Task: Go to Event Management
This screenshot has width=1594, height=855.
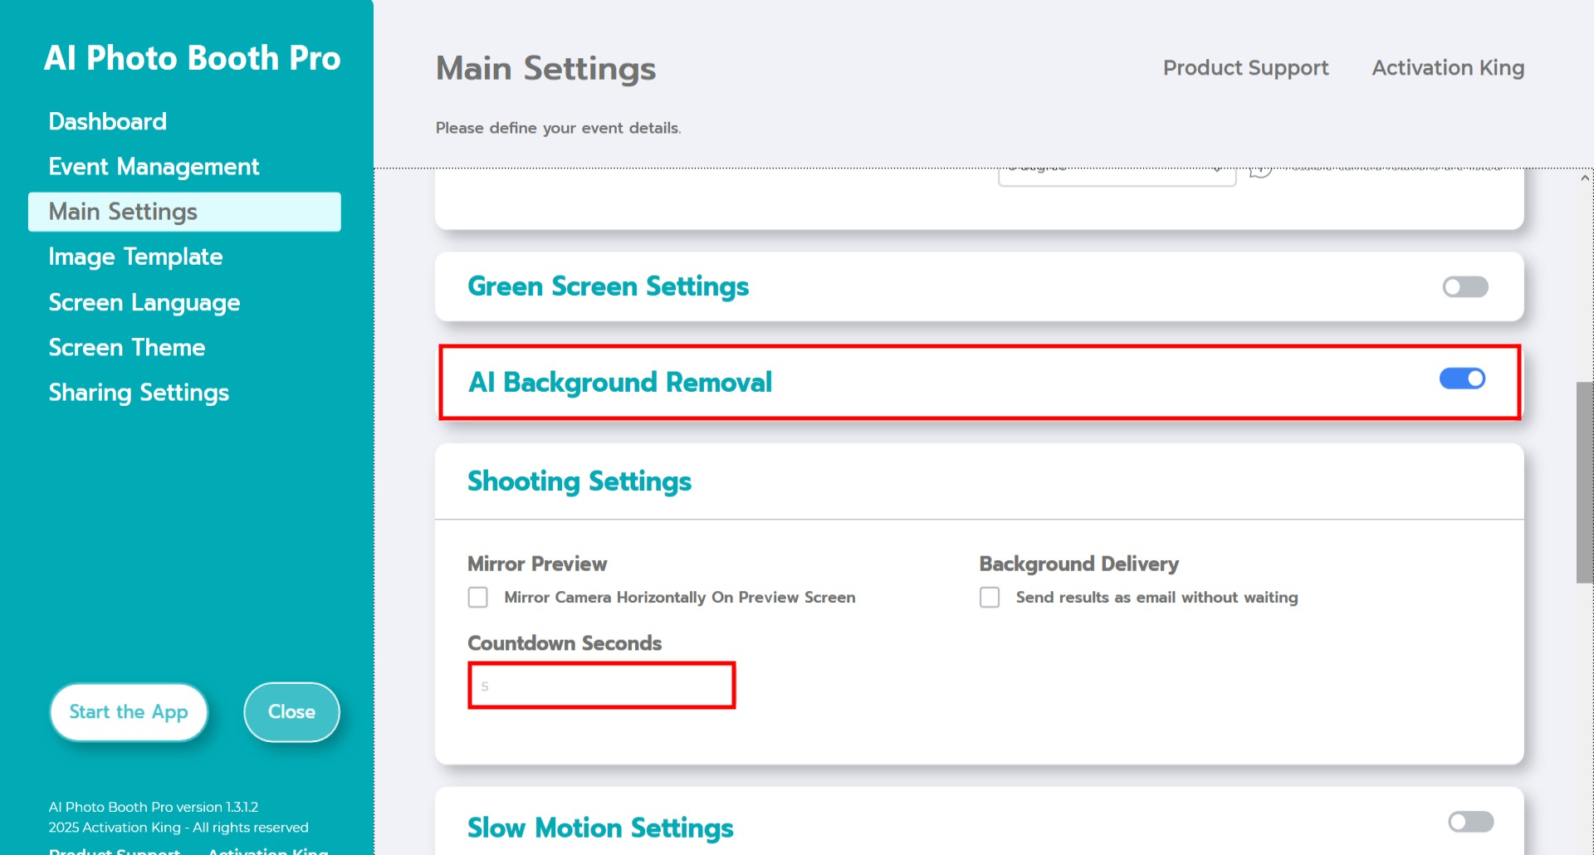Action: pos(154,167)
